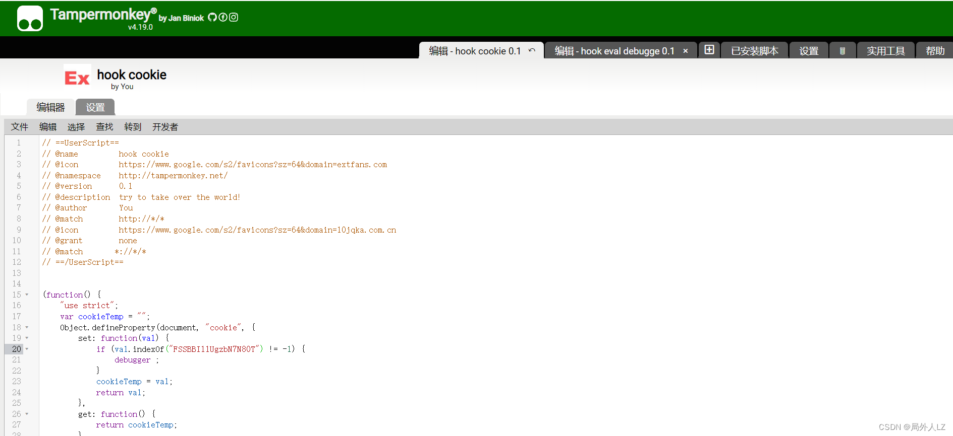This screenshot has width=953, height=436.
Task: Click the set: function(val) line
Action: point(124,338)
